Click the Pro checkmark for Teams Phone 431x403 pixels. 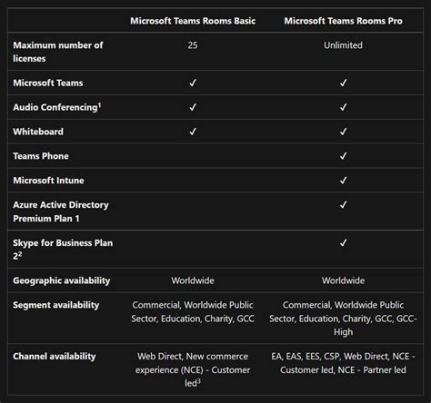click(x=343, y=156)
